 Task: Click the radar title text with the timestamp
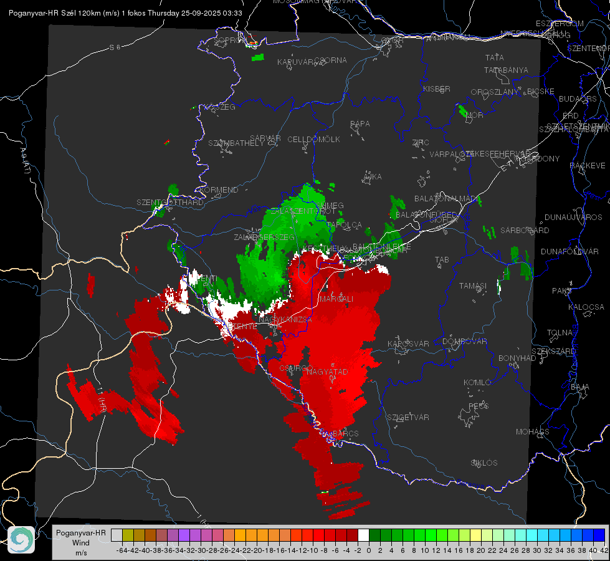pos(125,13)
